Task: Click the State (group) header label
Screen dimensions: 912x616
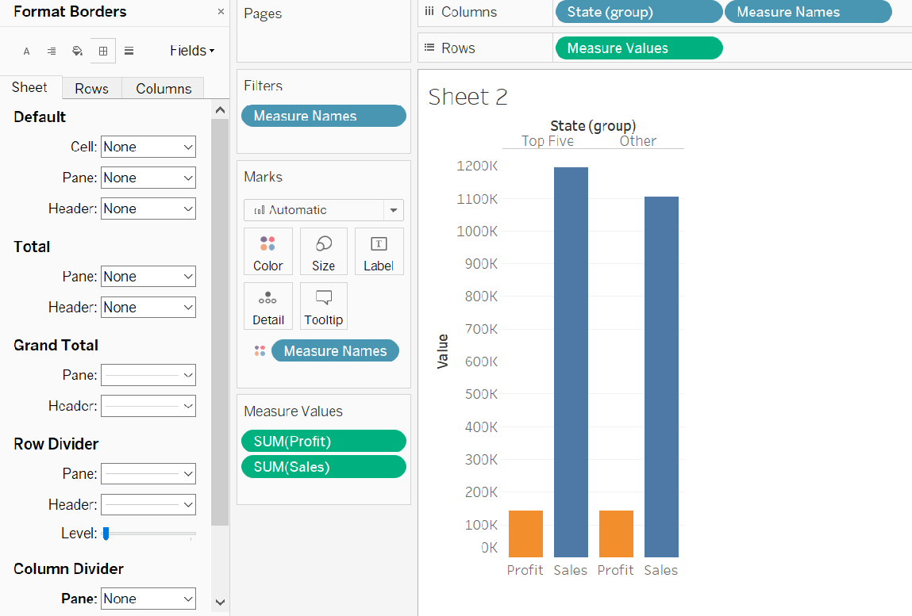Action: (593, 125)
